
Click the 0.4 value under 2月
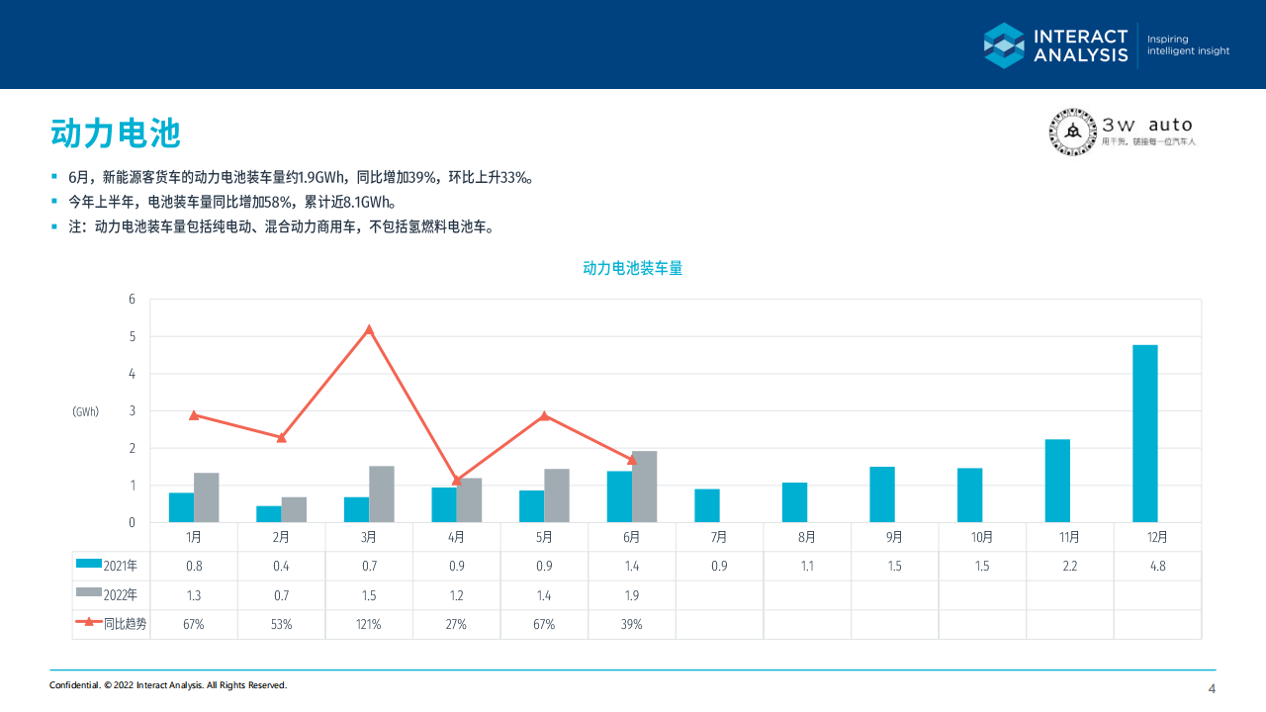(x=281, y=567)
